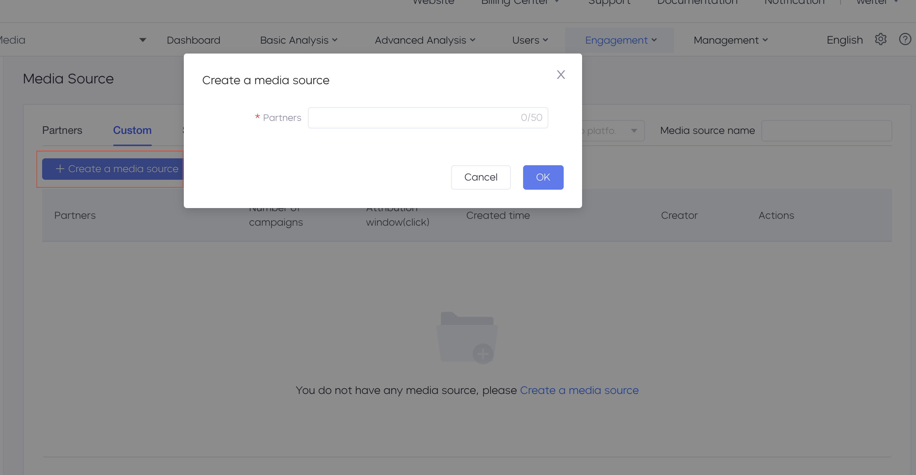
Task: Click the Partners name input field
Action: point(428,118)
